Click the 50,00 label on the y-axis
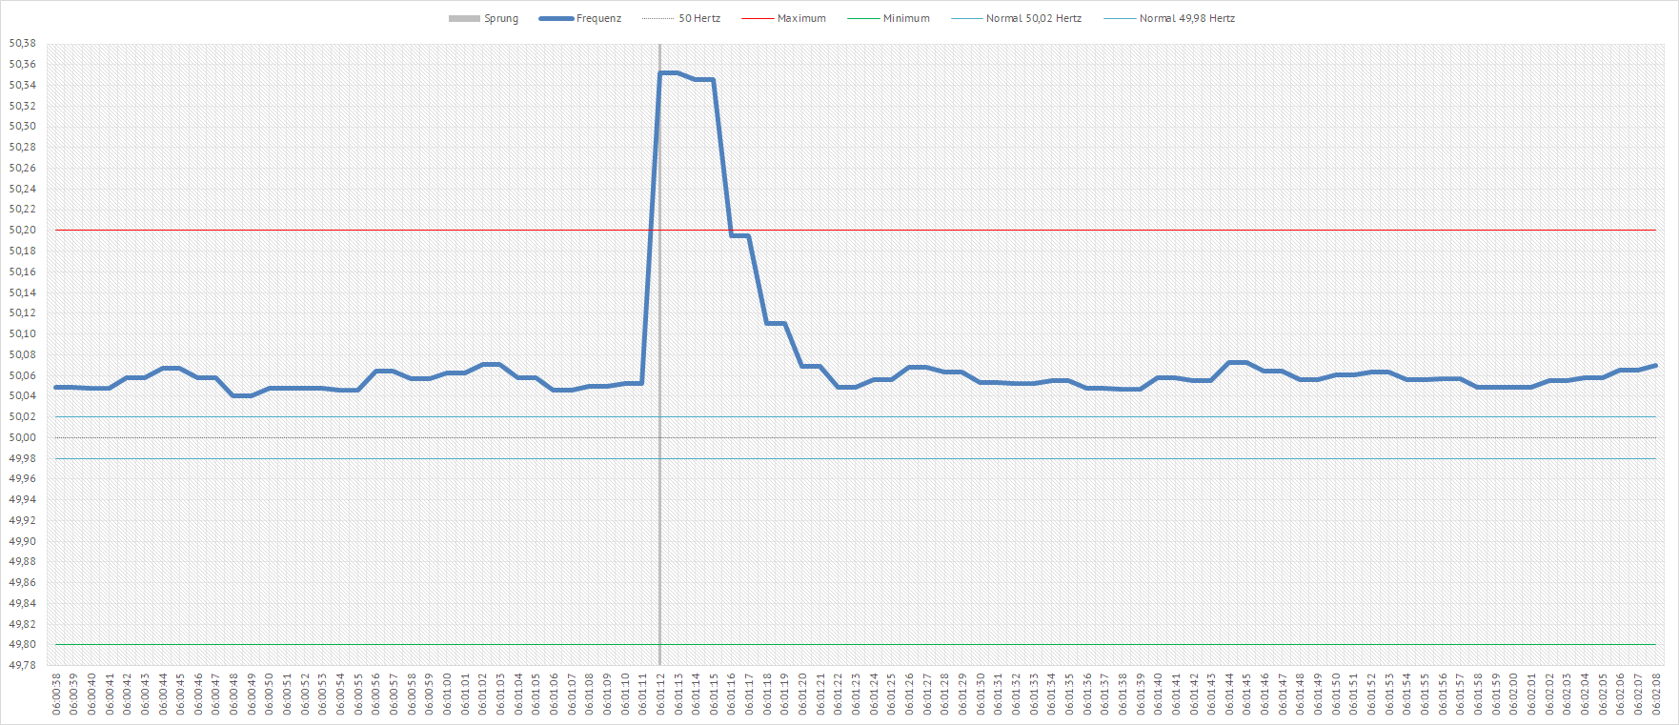 23,438
